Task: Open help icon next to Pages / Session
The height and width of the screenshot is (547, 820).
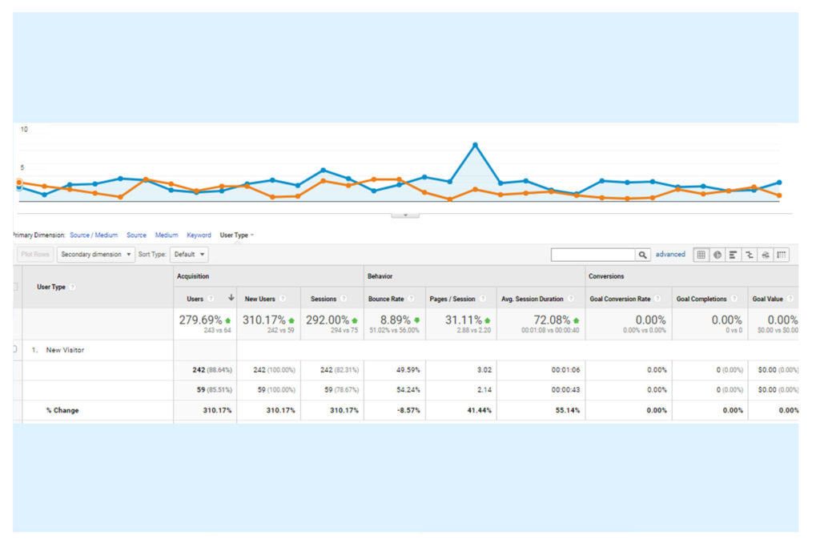Action: (483, 299)
